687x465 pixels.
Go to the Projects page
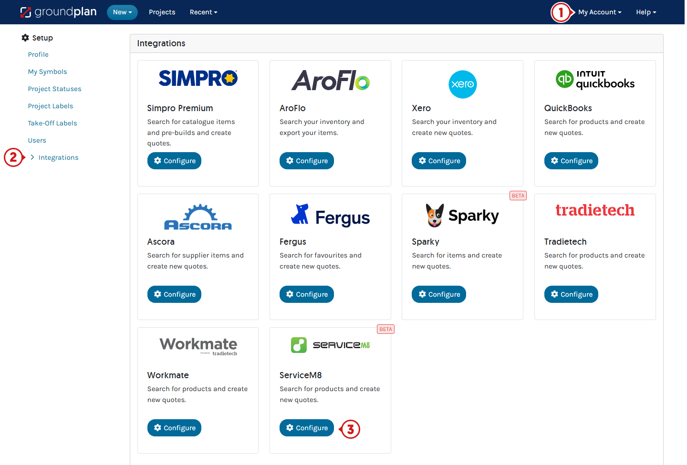point(162,12)
